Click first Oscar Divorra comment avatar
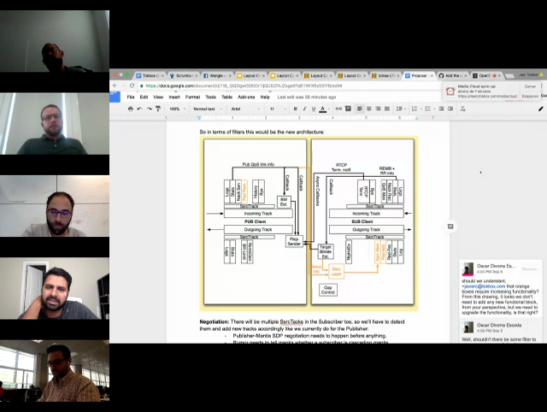Viewport: 547px width, 412px height. pos(468,269)
